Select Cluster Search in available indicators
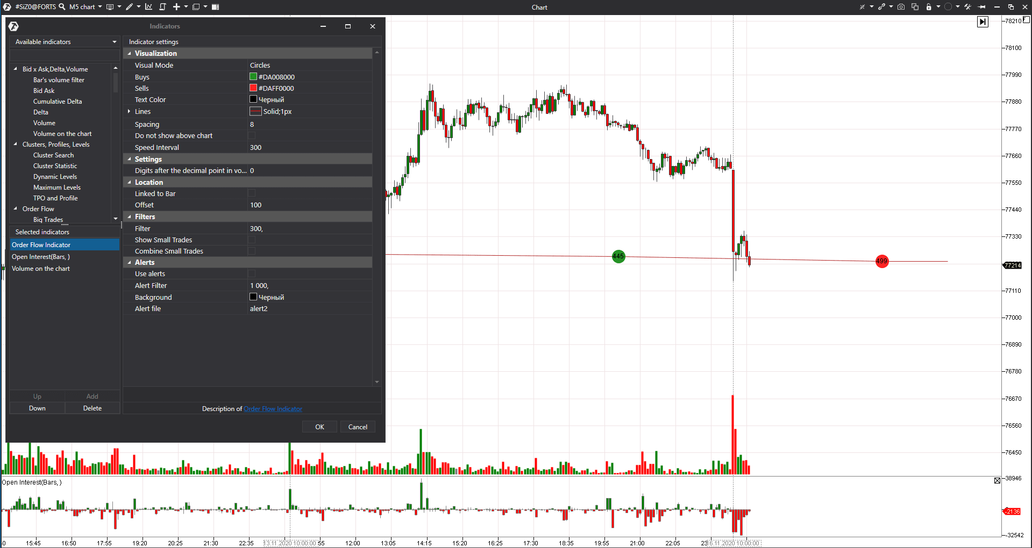The image size is (1032, 548). (53, 155)
